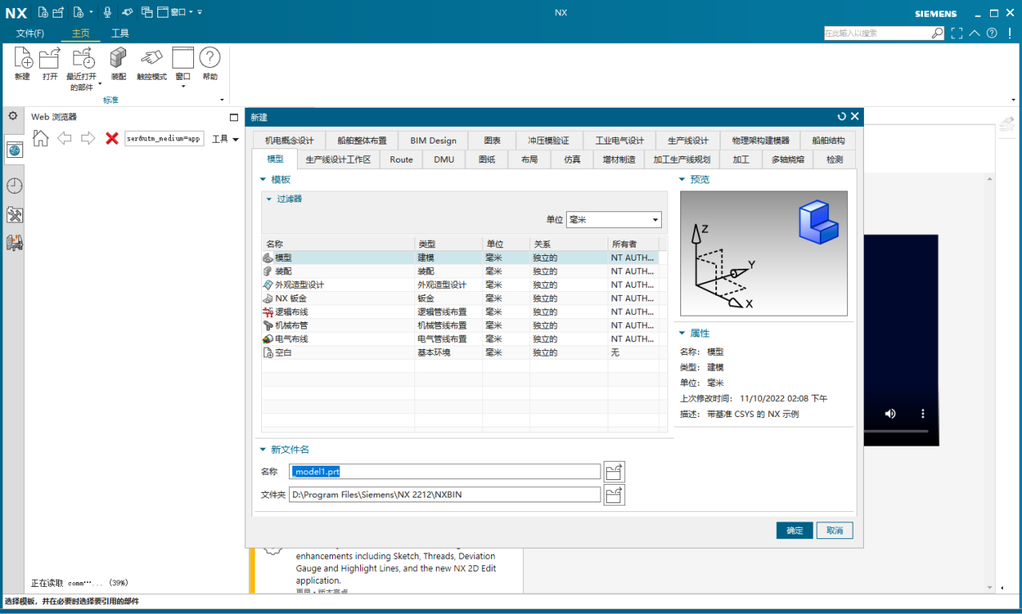Screen dimensions: 1022x614
Task: Expand the 标准 group options arrow
Action: [222, 100]
